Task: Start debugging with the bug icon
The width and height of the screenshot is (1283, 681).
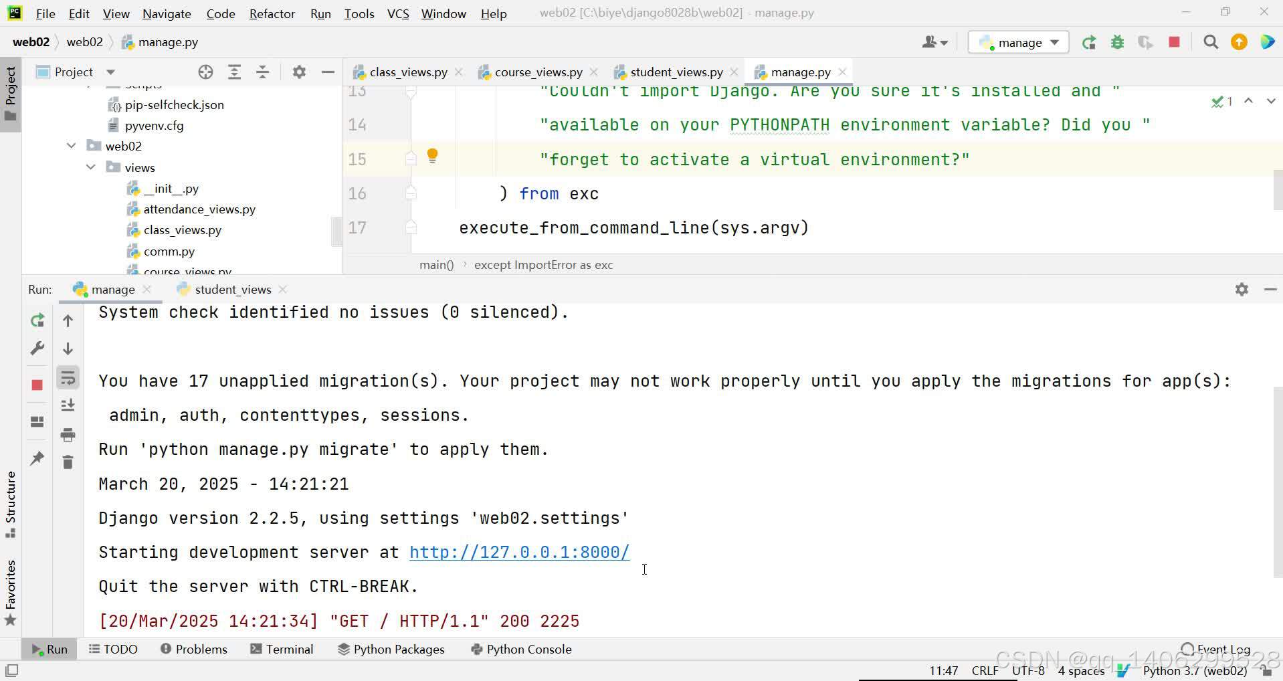Action: 1117,43
